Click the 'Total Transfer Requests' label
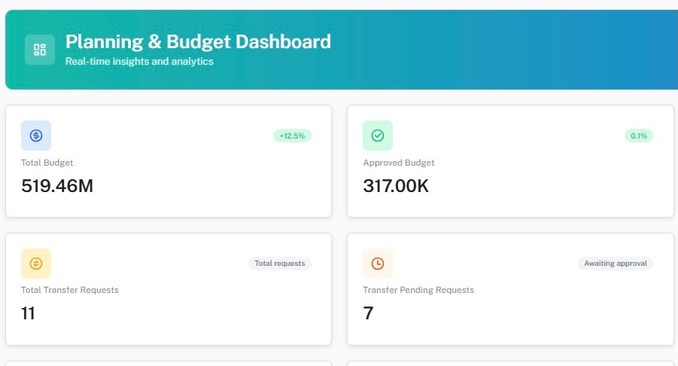The width and height of the screenshot is (678, 366). coord(70,290)
